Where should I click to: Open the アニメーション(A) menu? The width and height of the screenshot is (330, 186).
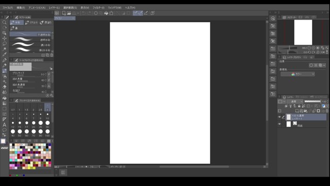[x=37, y=8]
